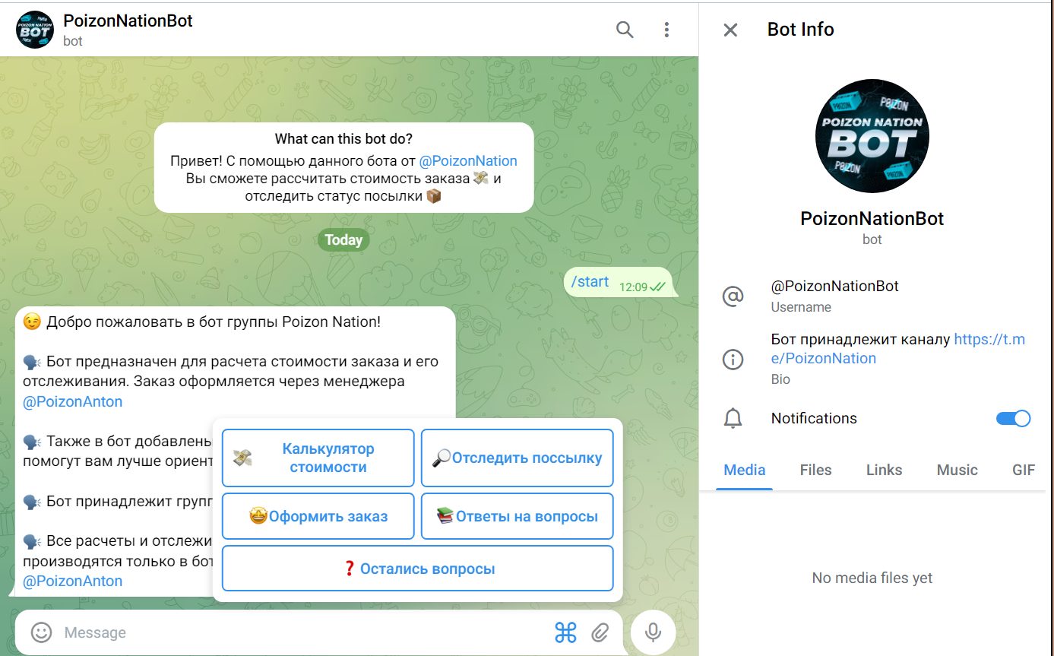Click the Notifications label in Bot Info
The height and width of the screenshot is (656, 1054).
pyautogui.click(x=814, y=418)
